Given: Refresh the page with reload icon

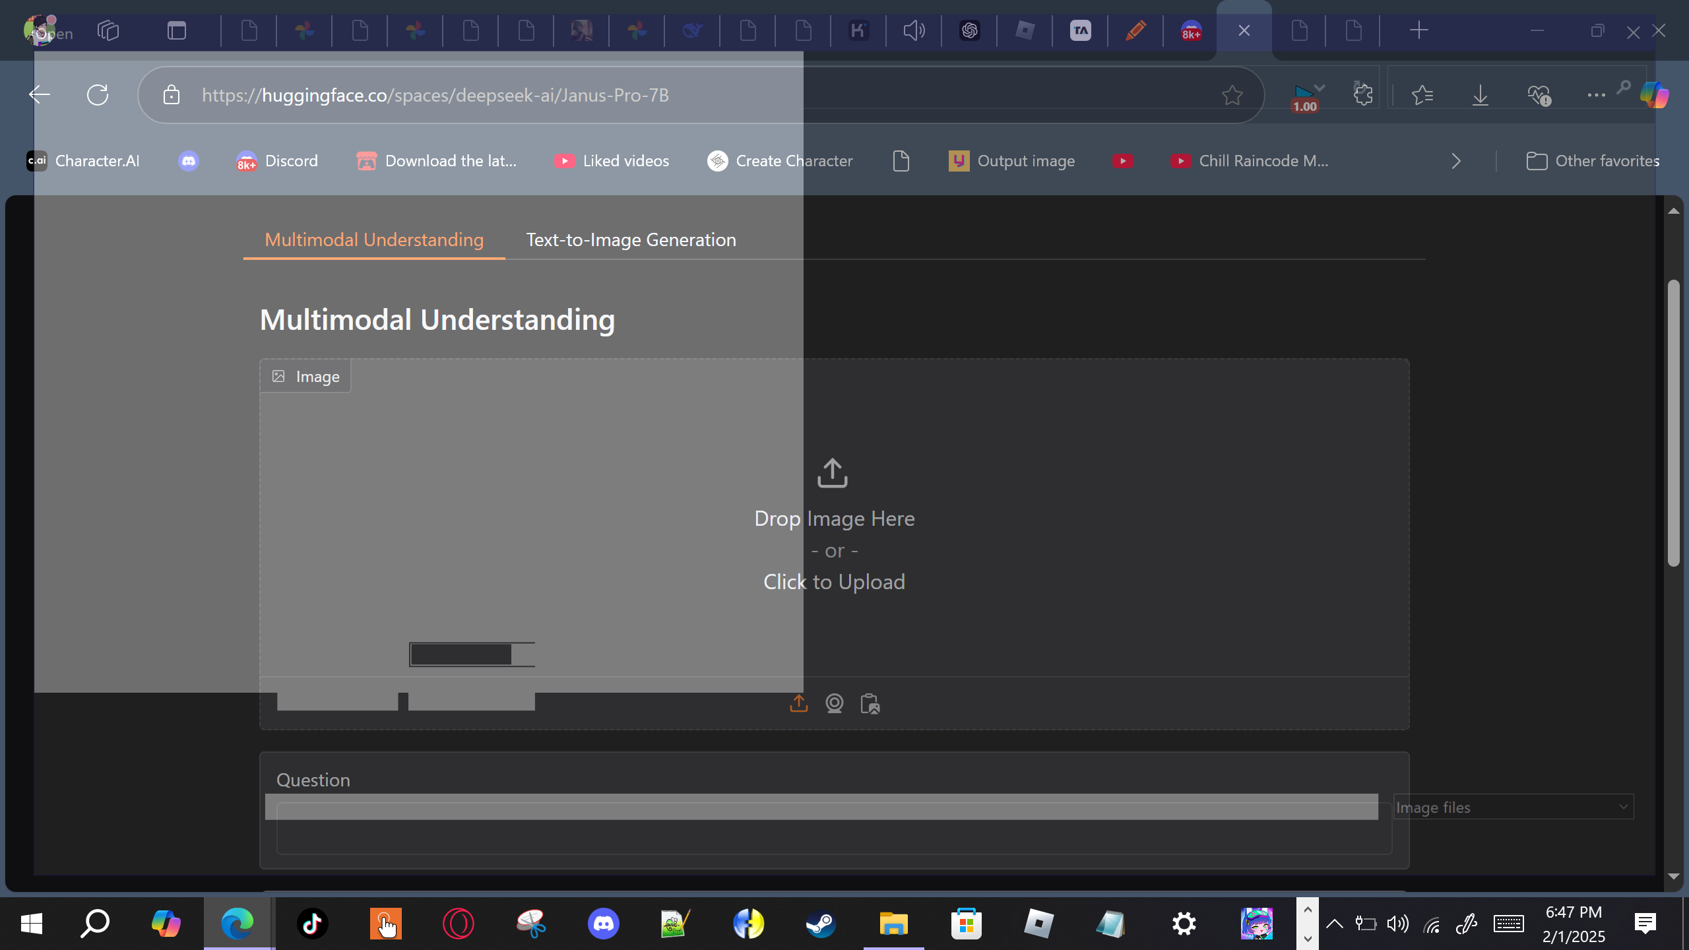Looking at the screenshot, I should [98, 95].
